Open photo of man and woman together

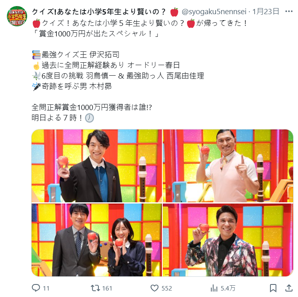(x=96, y=240)
